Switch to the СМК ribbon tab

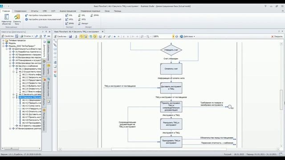[x=45, y=11]
